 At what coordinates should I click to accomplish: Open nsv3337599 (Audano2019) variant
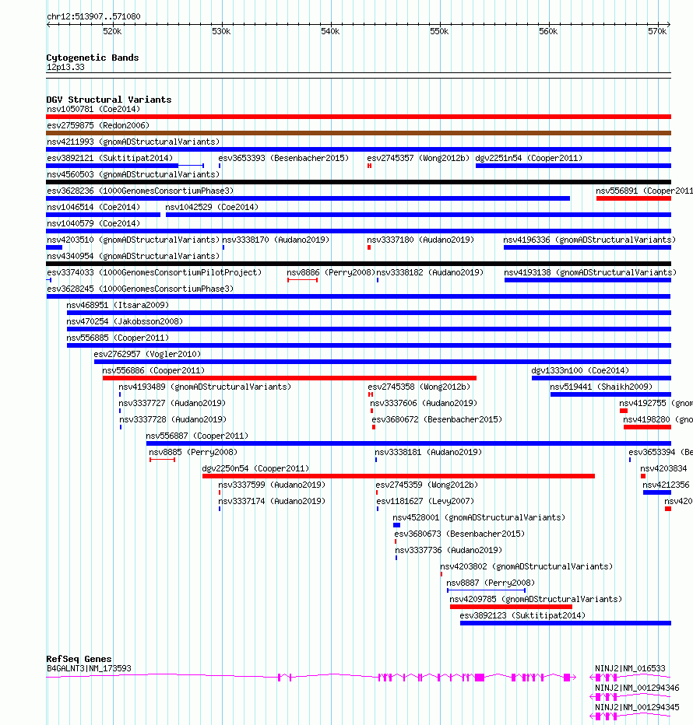click(272, 485)
